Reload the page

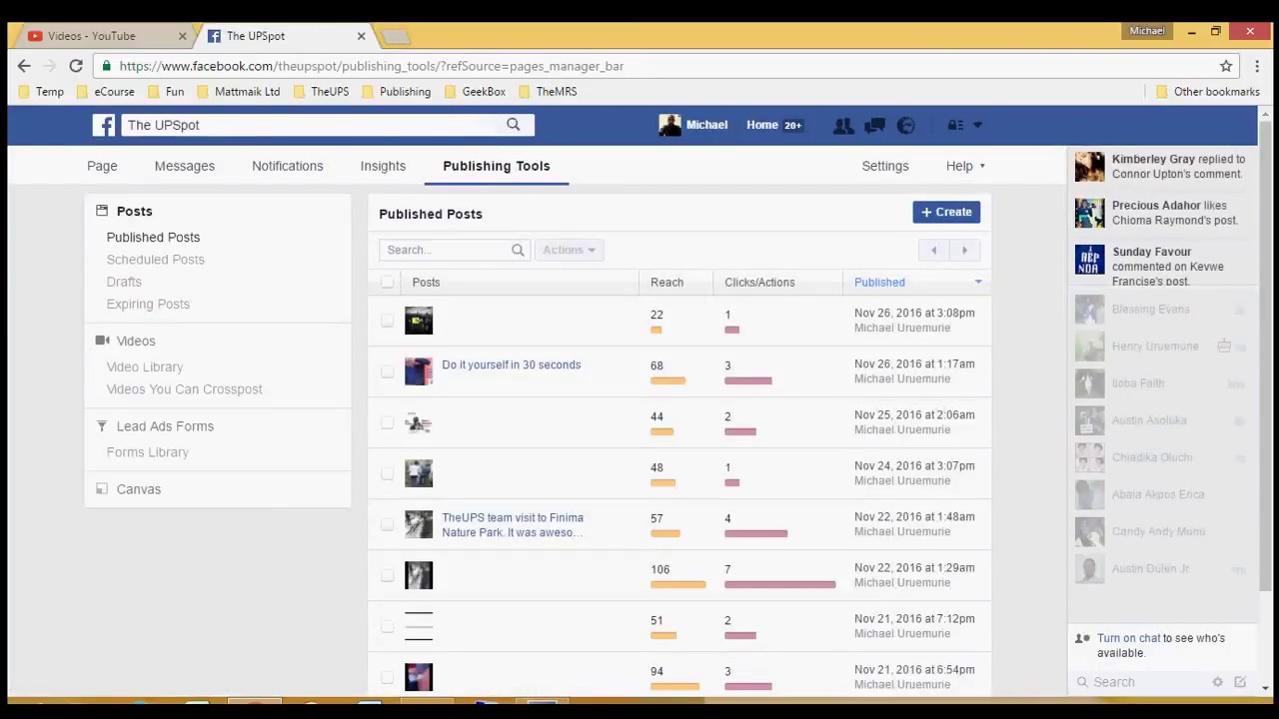click(76, 66)
